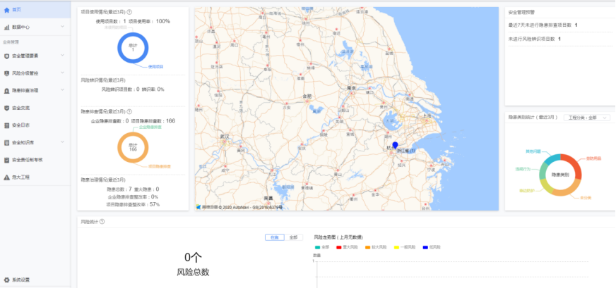
Task: Click the 首页 home icon in sidebar
Action: (6, 9)
